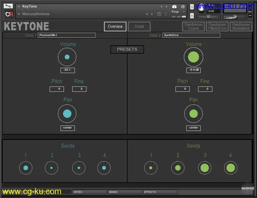Expand the MurcuryHorizons snapshot dropdown arrow

19,14
